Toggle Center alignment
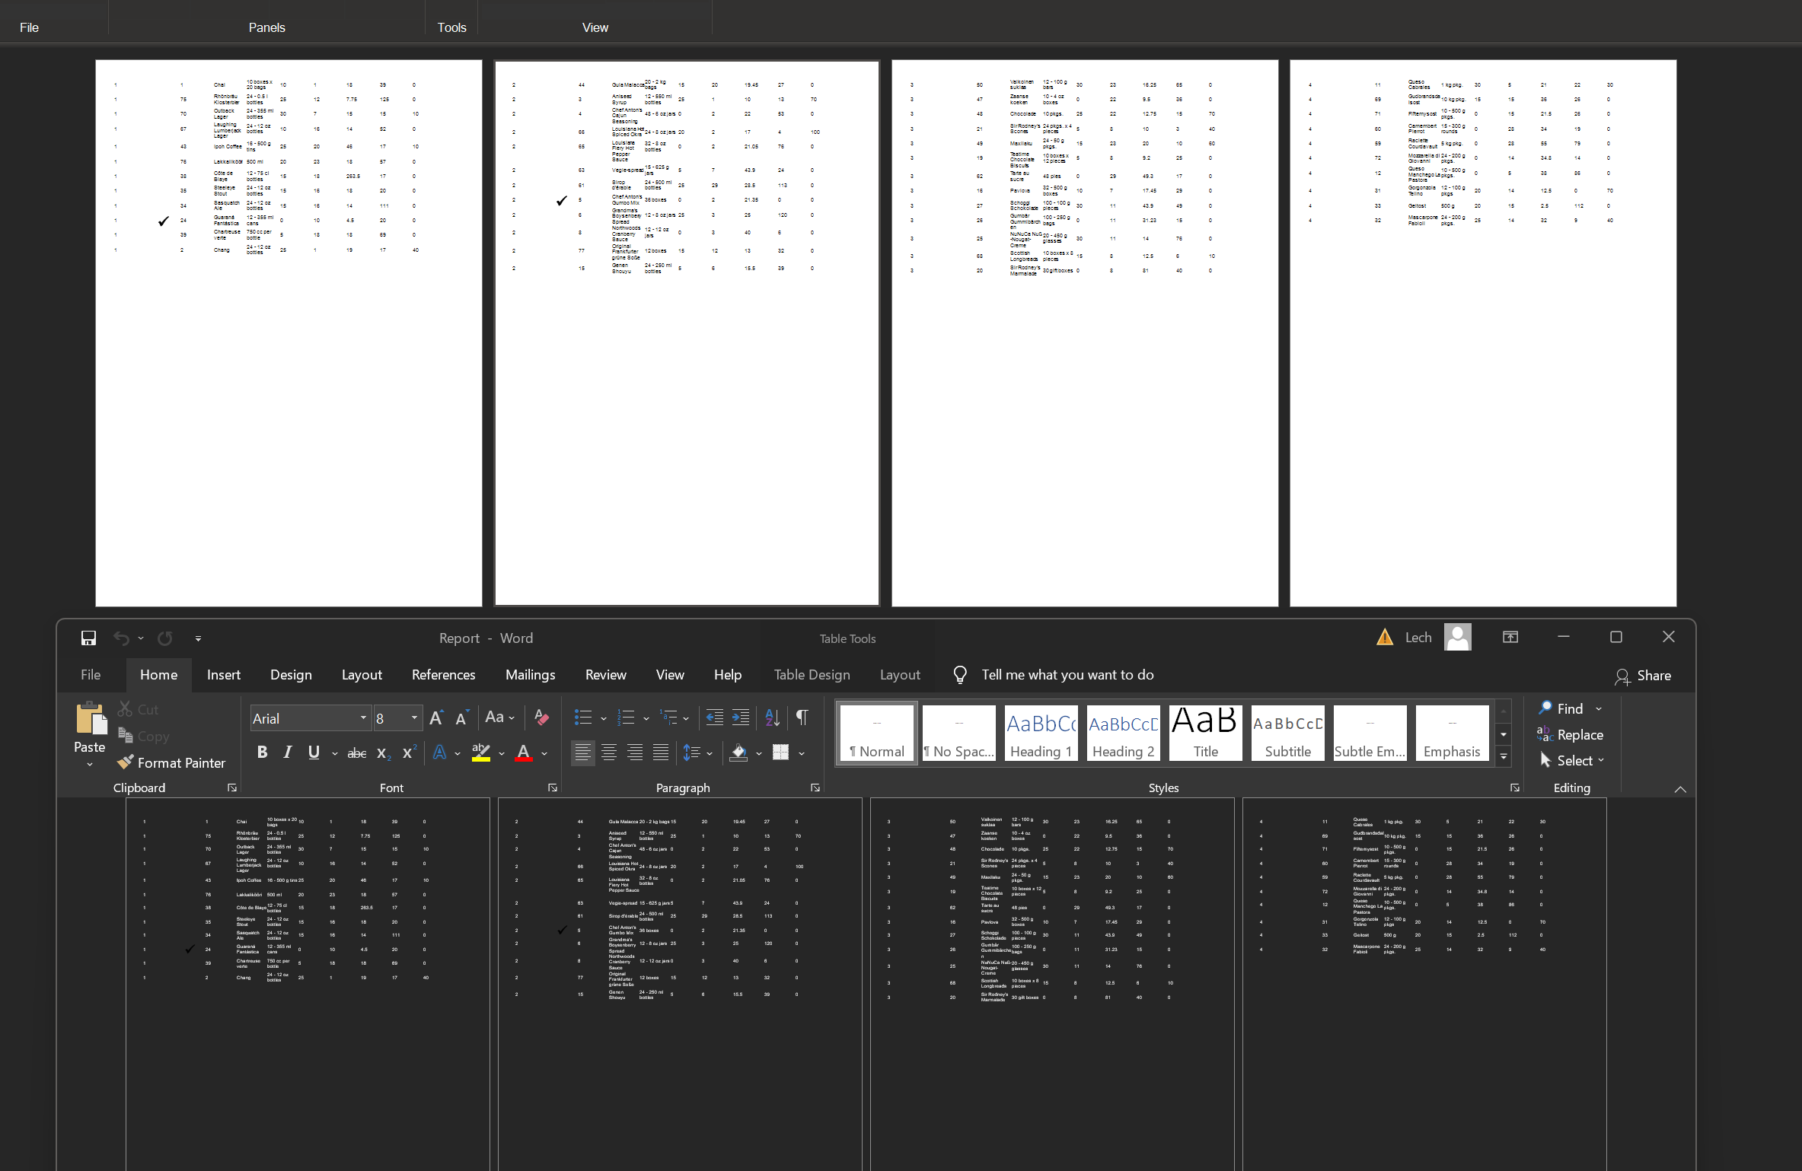1802x1171 pixels. 608,753
